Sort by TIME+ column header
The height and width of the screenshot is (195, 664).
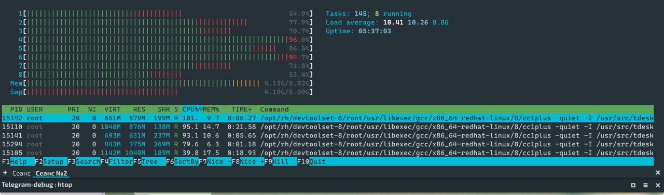pyautogui.click(x=242, y=109)
